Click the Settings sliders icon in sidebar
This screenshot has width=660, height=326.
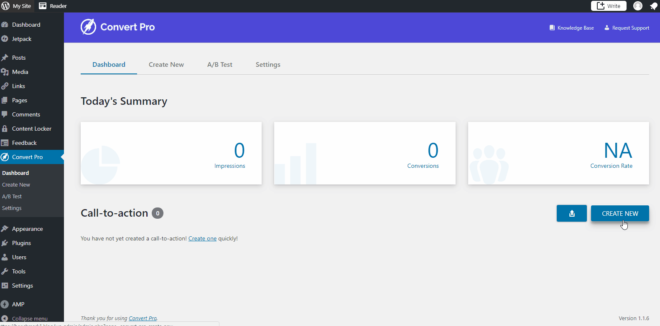point(5,286)
